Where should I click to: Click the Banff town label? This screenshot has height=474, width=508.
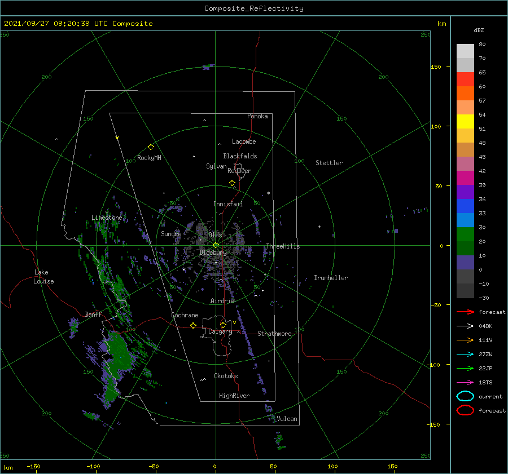[93, 314]
